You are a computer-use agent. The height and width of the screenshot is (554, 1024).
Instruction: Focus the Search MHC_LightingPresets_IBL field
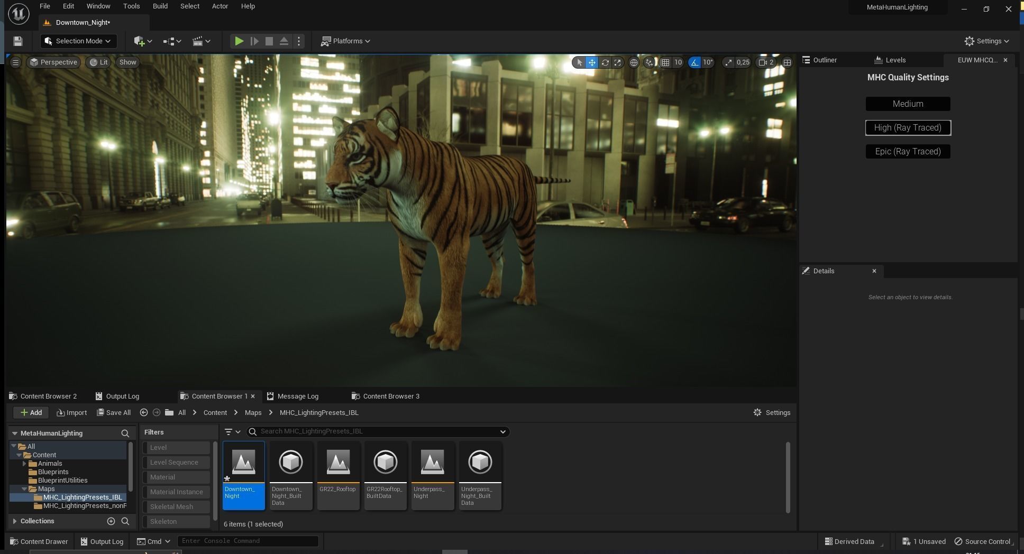point(378,432)
